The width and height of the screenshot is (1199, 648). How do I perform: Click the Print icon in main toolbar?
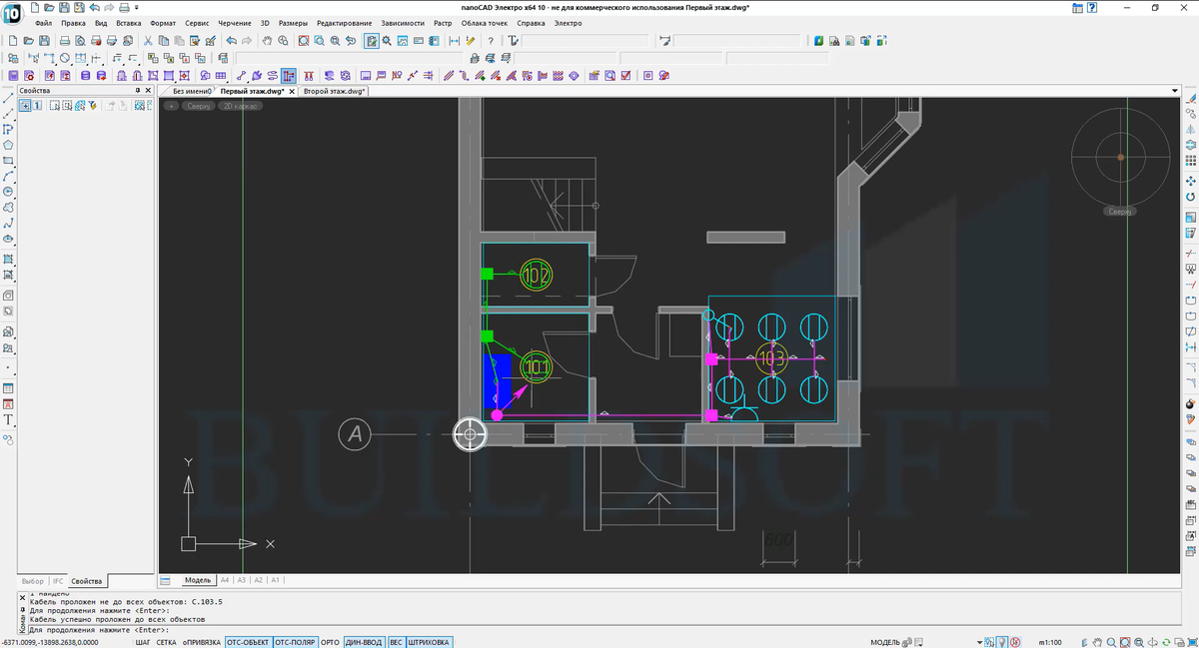coord(64,41)
